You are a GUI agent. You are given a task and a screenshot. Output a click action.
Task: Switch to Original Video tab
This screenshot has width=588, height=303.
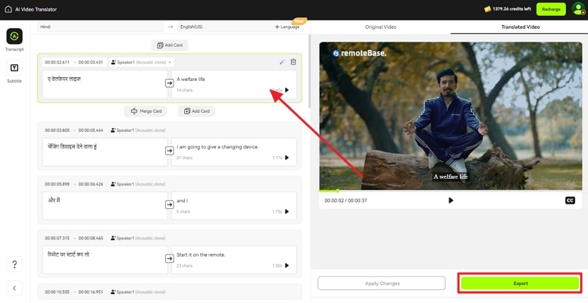[x=380, y=27]
